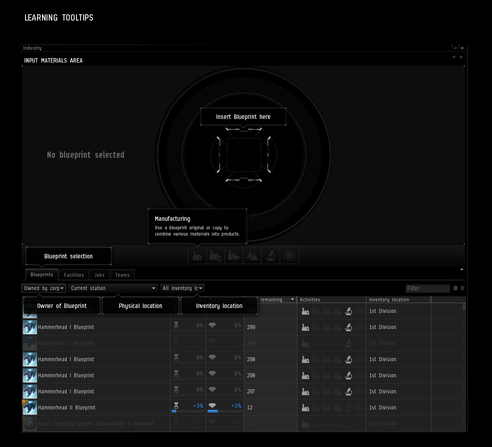Click blueprint icon in the 297-runs row

(x=30, y=392)
